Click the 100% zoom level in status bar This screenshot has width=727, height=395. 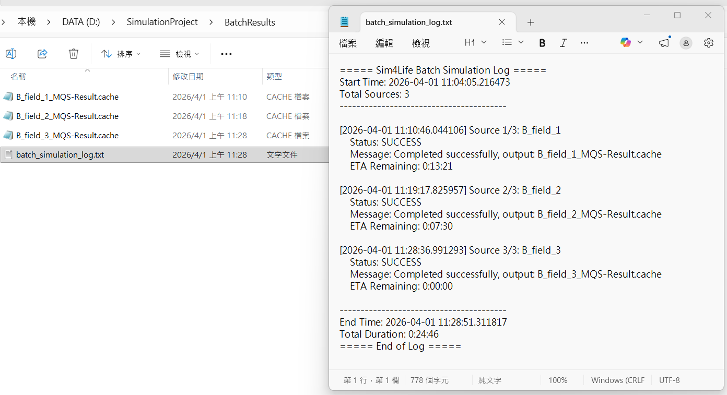[x=558, y=380]
